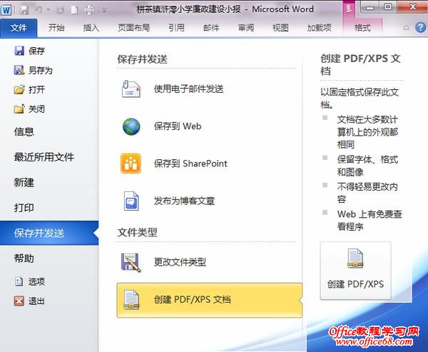The height and width of the screenshot is (352, 428).
Task: Choose 打开 in the backstage menu
Action: 37,90
